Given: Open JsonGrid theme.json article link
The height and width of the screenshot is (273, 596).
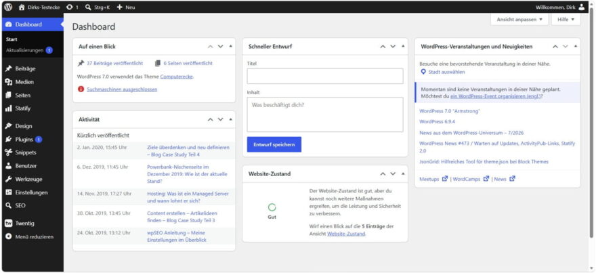Looking at the screenshot, I should 484,162.
